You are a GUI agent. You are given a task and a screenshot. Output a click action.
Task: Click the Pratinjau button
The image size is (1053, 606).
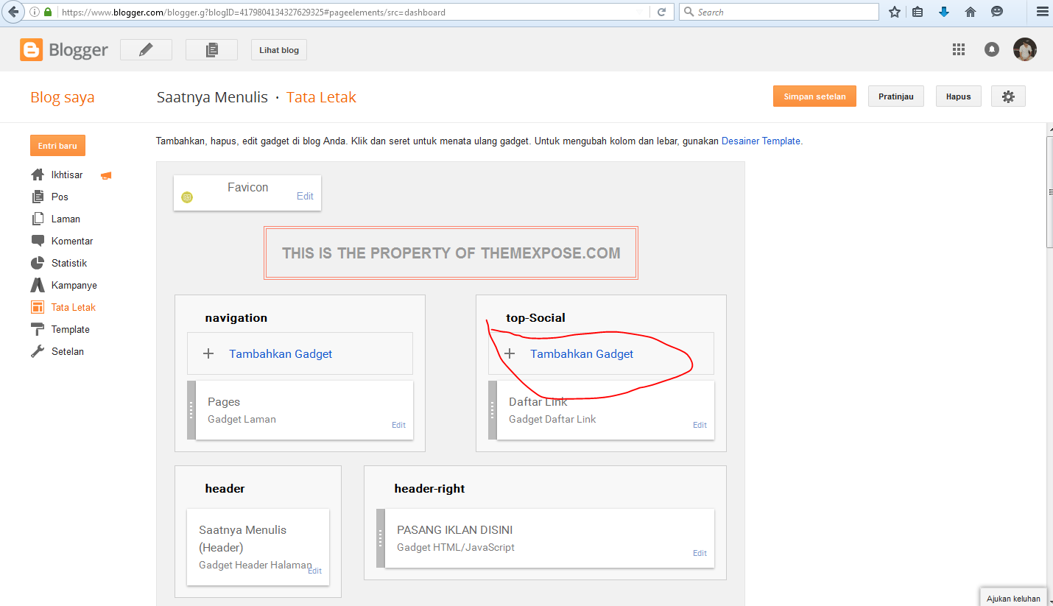896,96
